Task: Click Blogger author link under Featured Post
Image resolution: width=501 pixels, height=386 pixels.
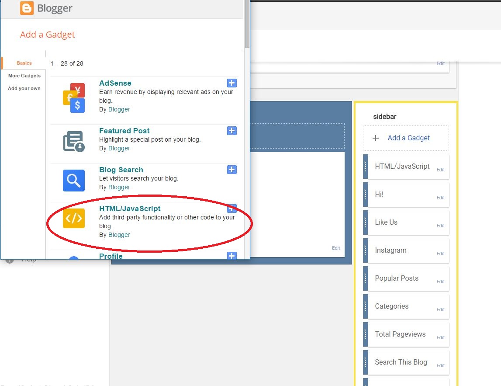Action: pos(119,148)
